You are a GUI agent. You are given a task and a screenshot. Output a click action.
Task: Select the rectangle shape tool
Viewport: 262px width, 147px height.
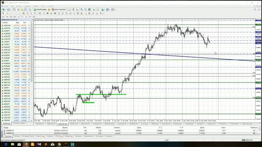click(55, 13)
